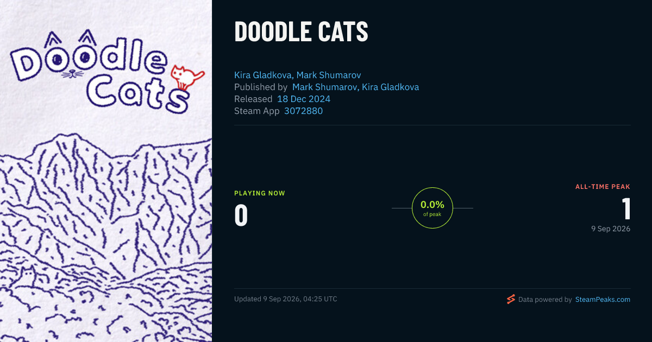652x342 pixels.
Task: Click the red cat icon in artwork
Action: [x=186, y=76]
